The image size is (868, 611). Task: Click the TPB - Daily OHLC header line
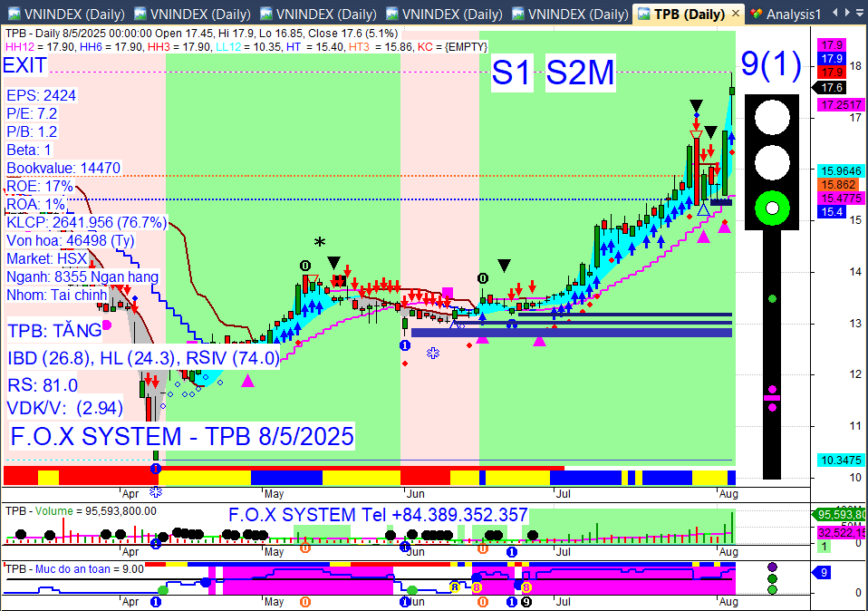(x=201, y=34)
